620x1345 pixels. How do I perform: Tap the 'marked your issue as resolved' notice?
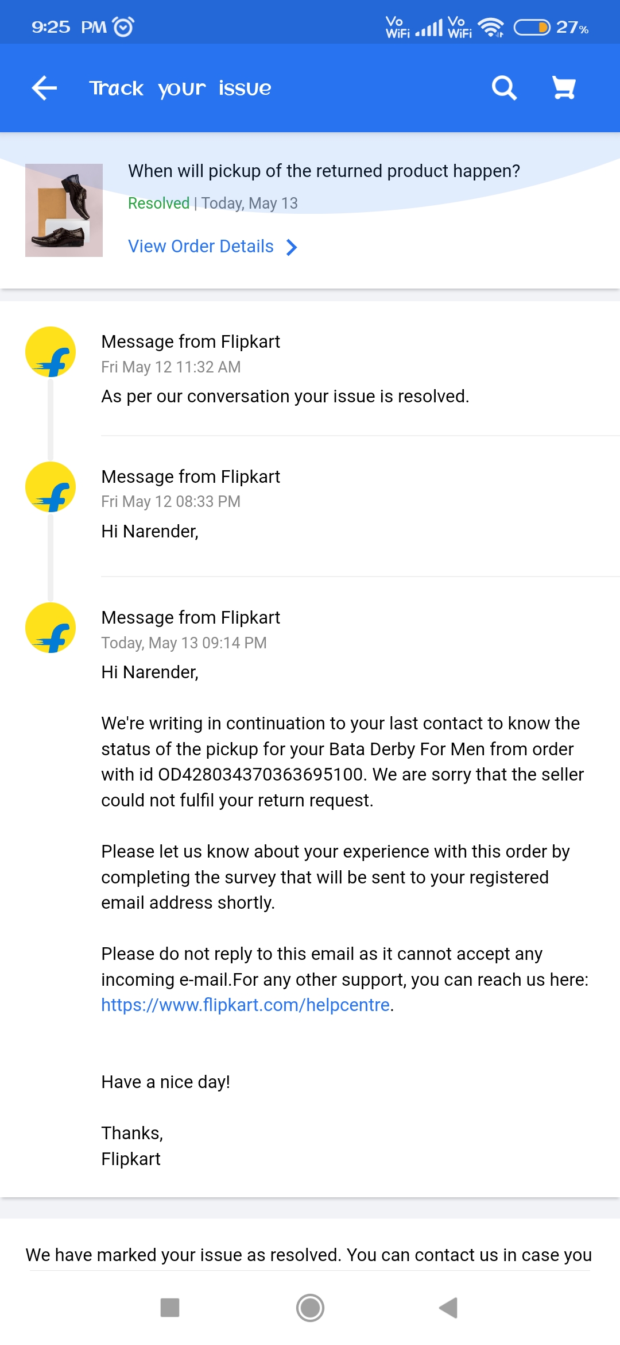tap(309, 1255)
